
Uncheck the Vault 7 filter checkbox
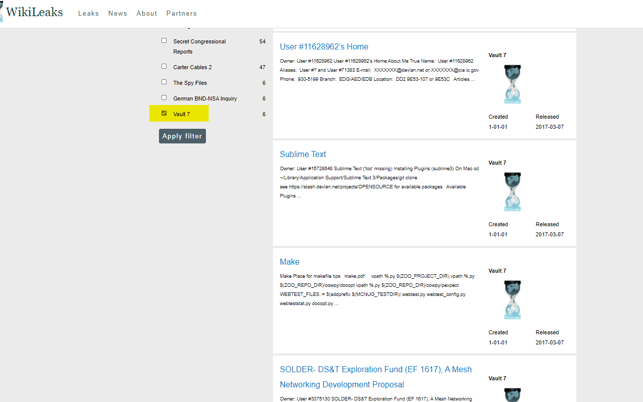tap(164, 113)
